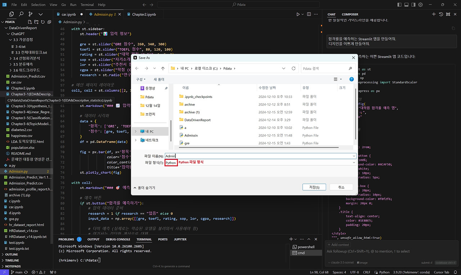The height and width of the screenshot is (275, 461).
Task: Open chat history clock icon
Action: coord(441,14)
